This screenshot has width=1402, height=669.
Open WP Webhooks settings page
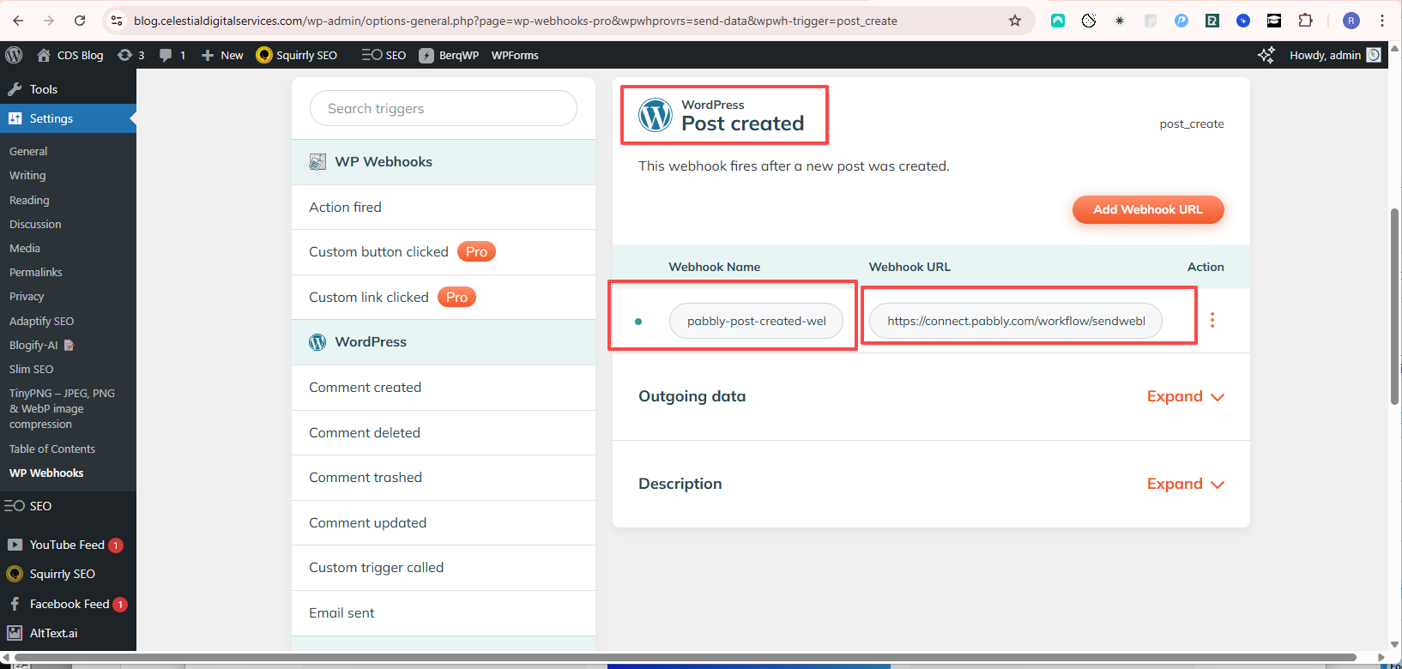point(46,473)
